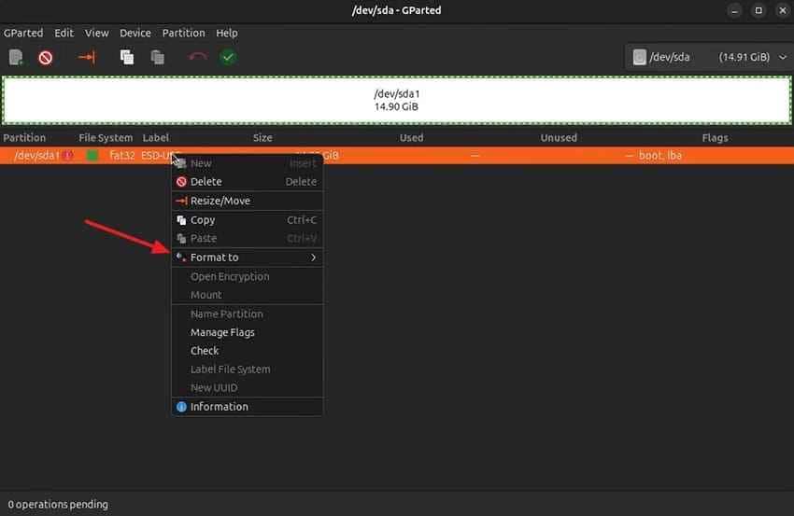Open the Help menu
The image size is (794, 516).
pos(227,33)
